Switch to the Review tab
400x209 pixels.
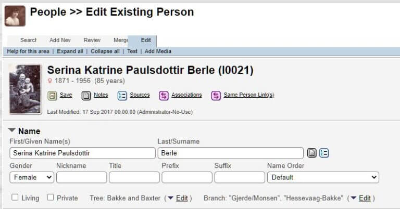92,41
